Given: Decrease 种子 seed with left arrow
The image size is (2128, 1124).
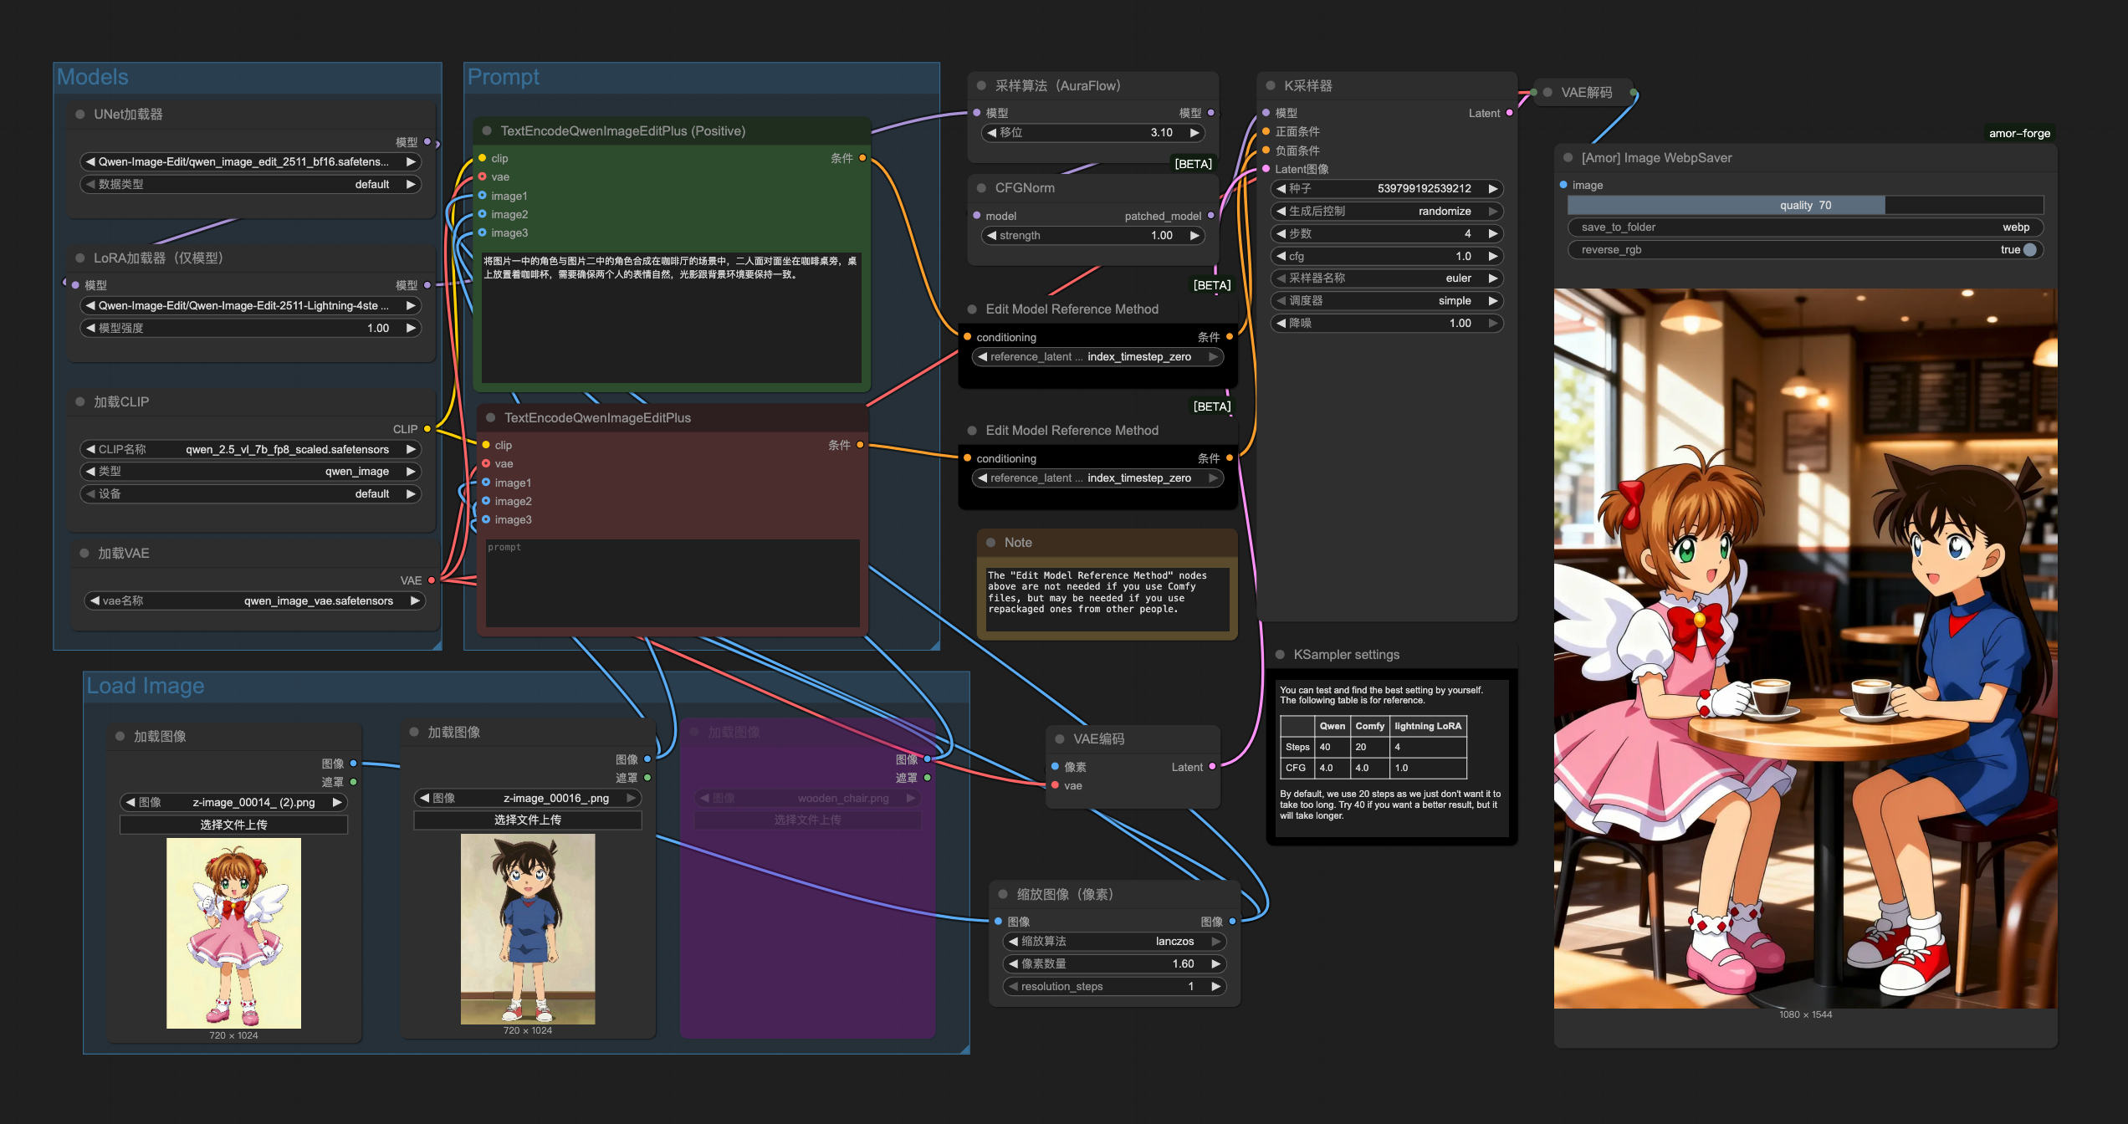Looking at the screenshot, I should [1281, 189].
